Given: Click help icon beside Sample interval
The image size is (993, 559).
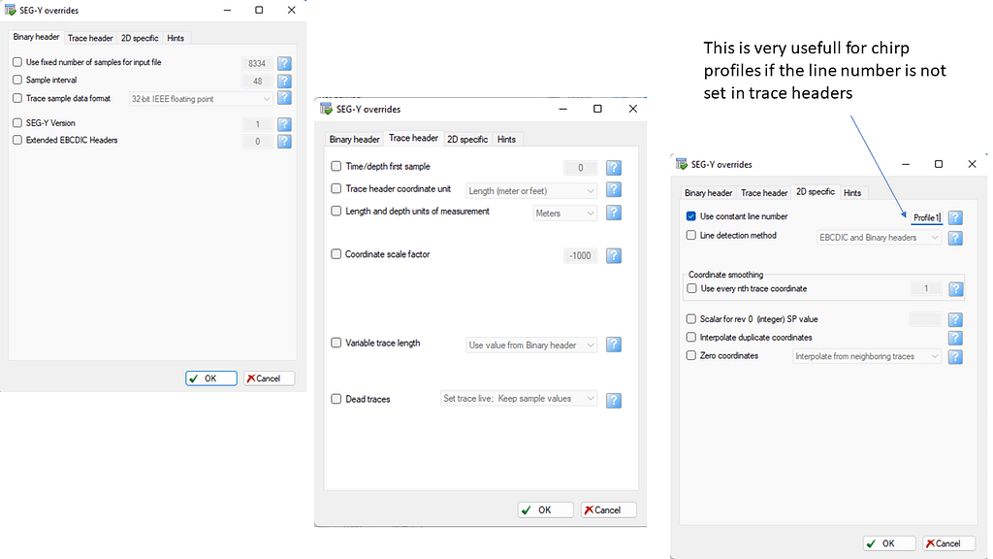Looking at the screenshot, I should (x=284, y=81).
